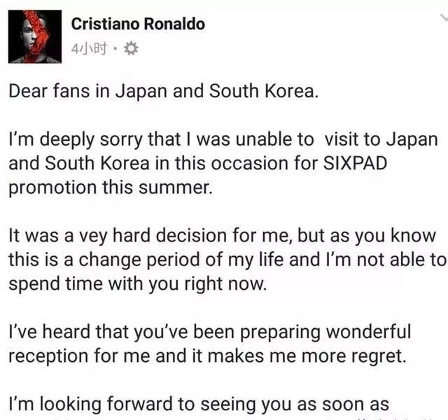This screenshot has width=448, height=420.
Task: Click the line starting "I'm deeply sorry"
Action: [220, 139]
